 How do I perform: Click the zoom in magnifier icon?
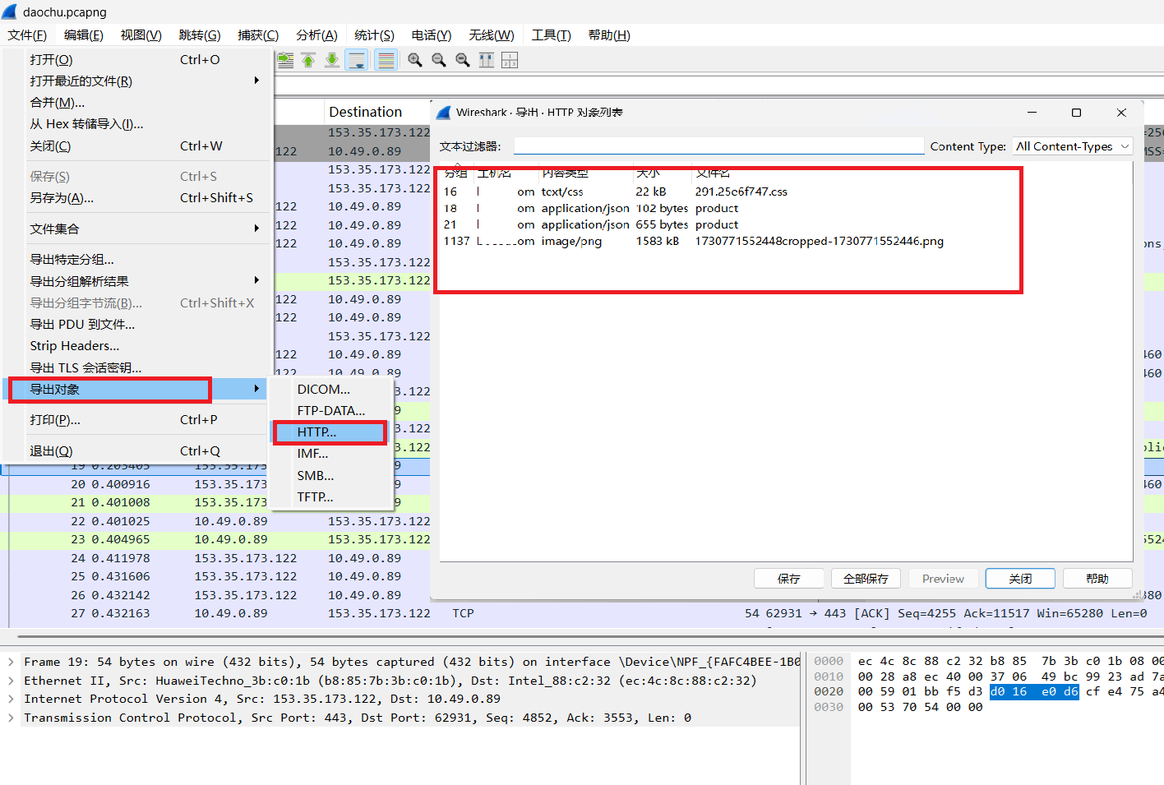click(415, 60)
